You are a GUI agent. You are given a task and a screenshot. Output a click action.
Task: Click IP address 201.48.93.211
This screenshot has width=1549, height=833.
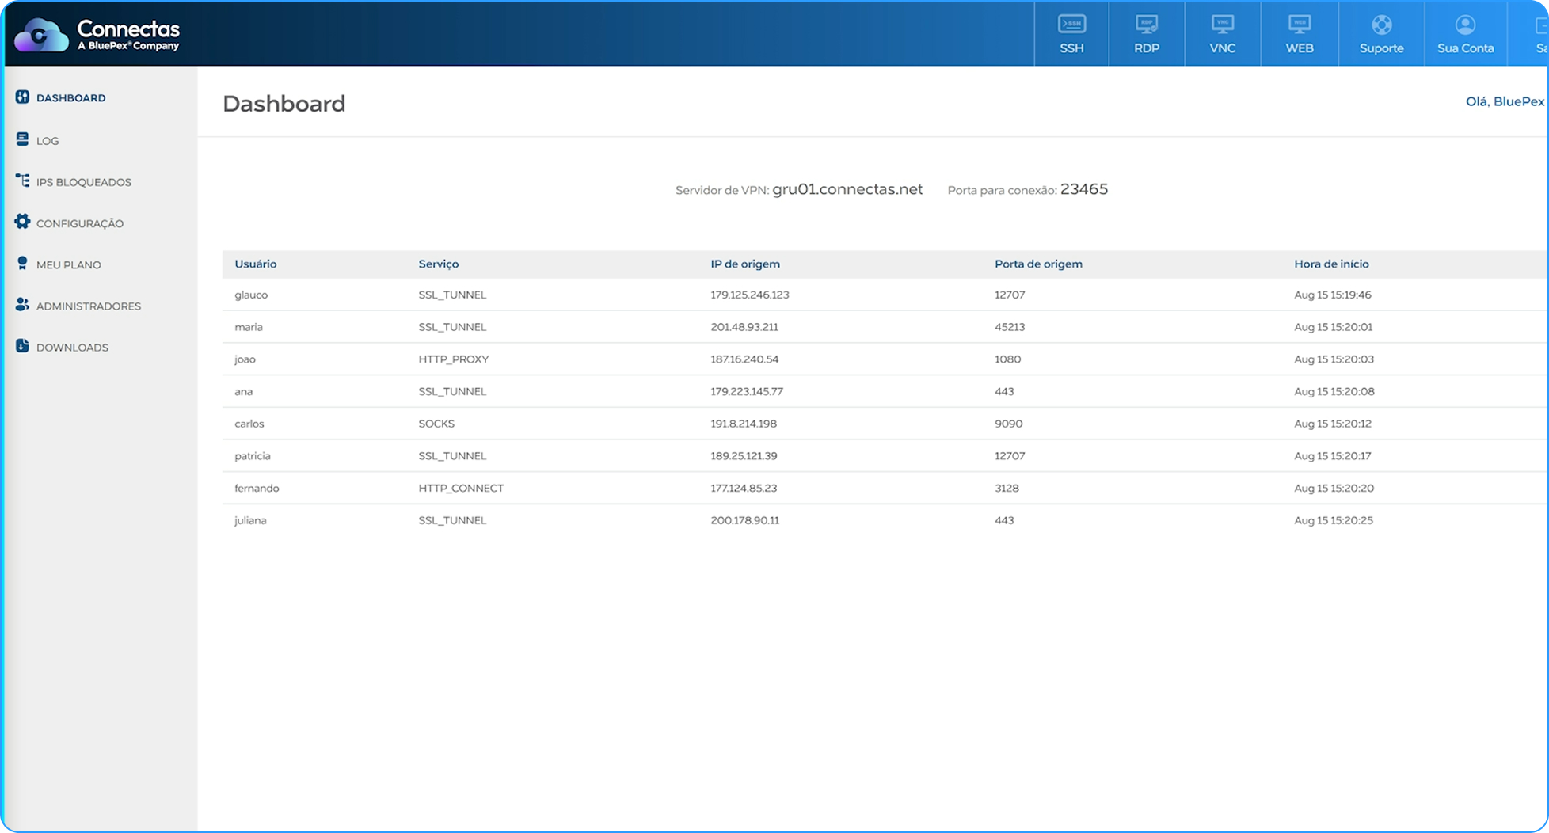point(744,327)
